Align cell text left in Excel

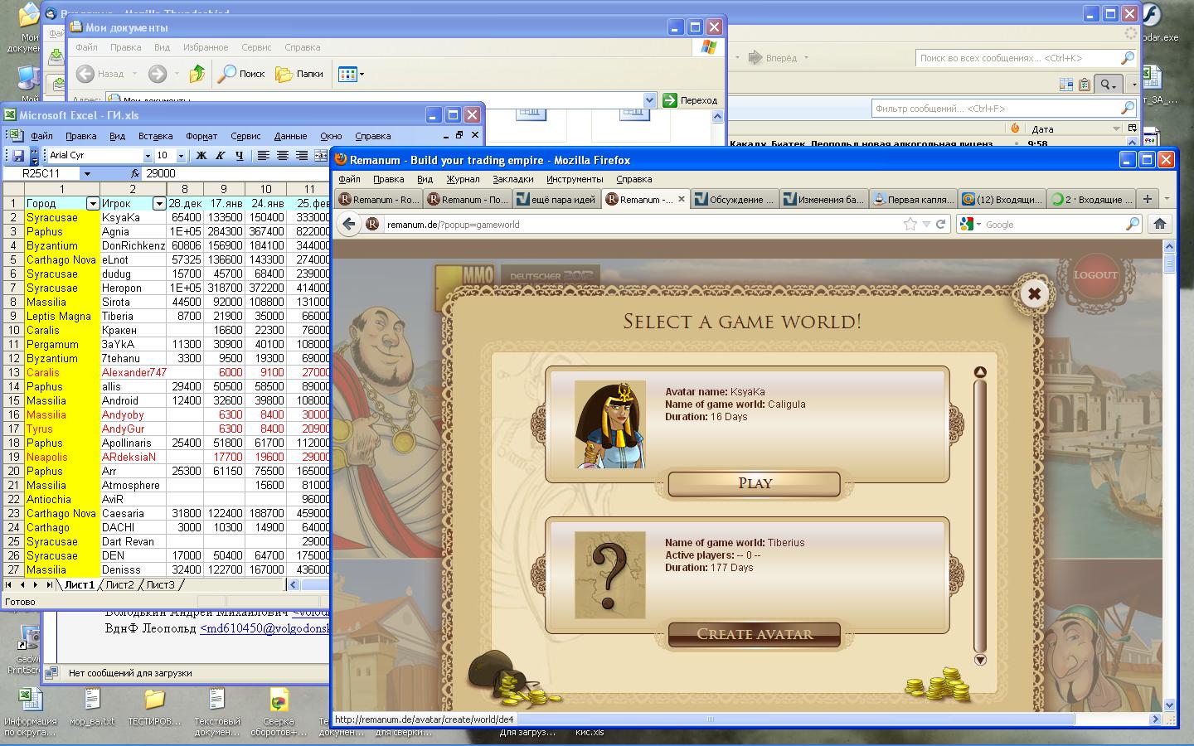[263, 155]
